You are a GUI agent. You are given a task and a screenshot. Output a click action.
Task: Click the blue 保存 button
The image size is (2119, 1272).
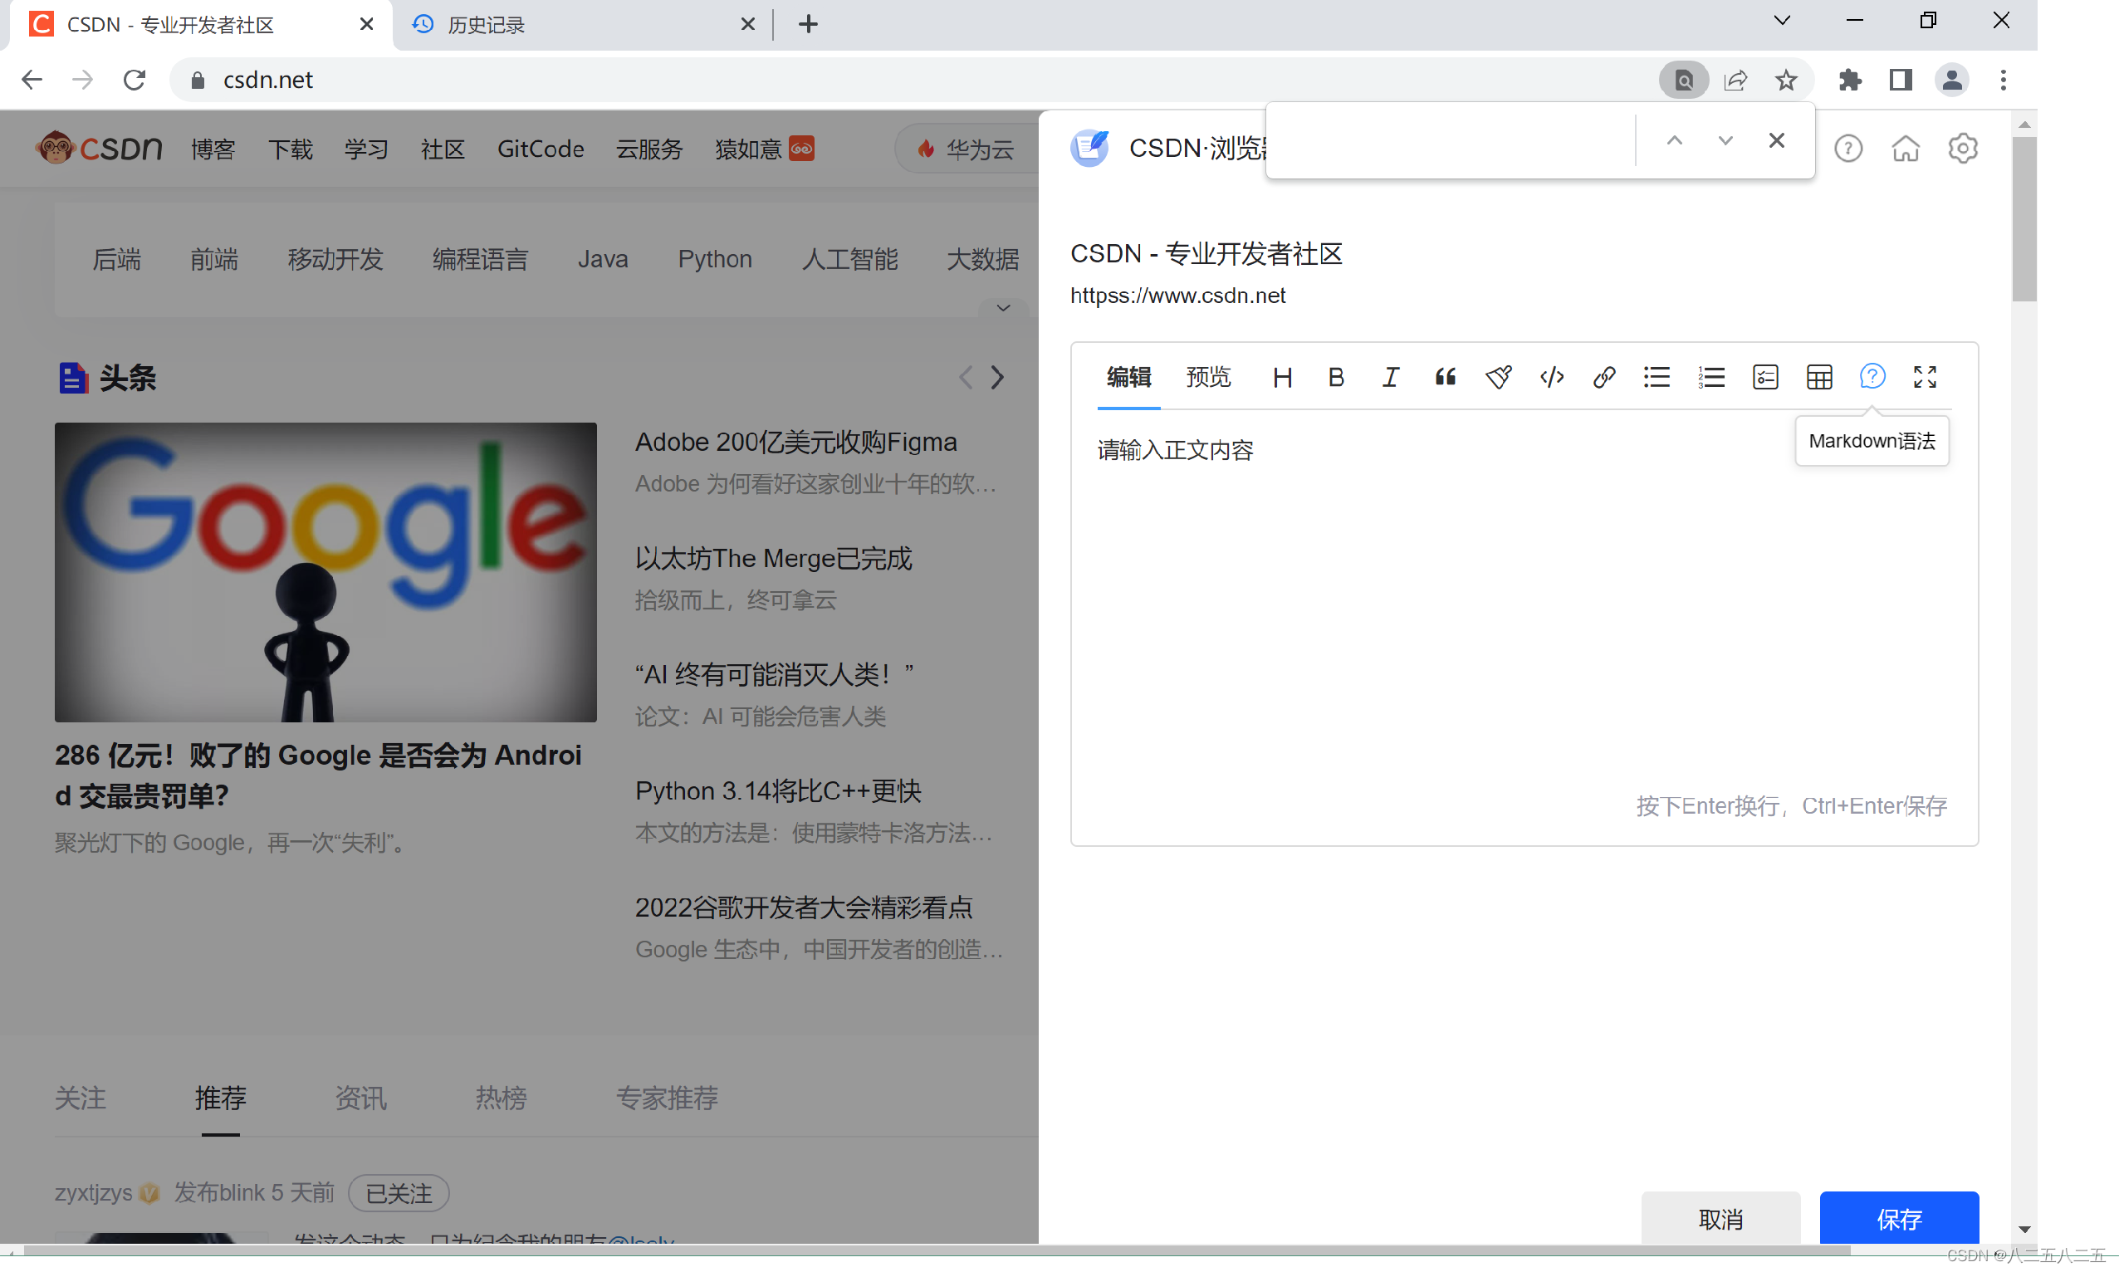(x=1898, y=1218)
